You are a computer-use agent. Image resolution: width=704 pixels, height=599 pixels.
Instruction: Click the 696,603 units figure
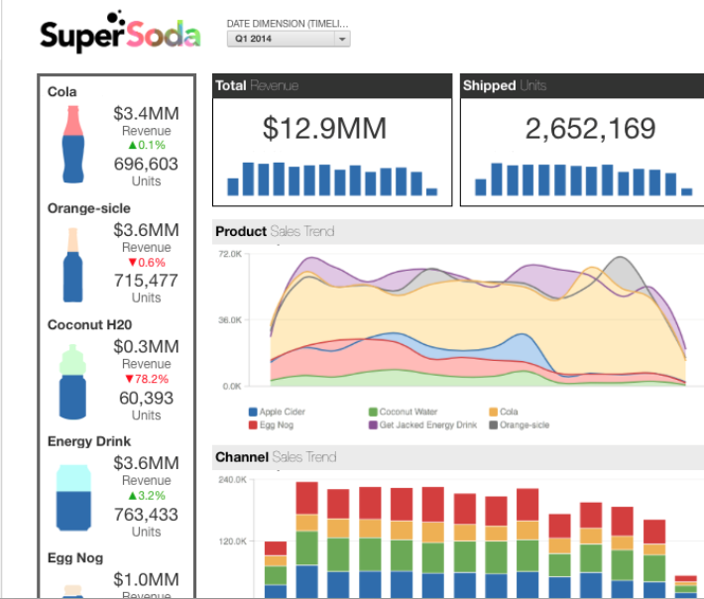click(146, 165)
